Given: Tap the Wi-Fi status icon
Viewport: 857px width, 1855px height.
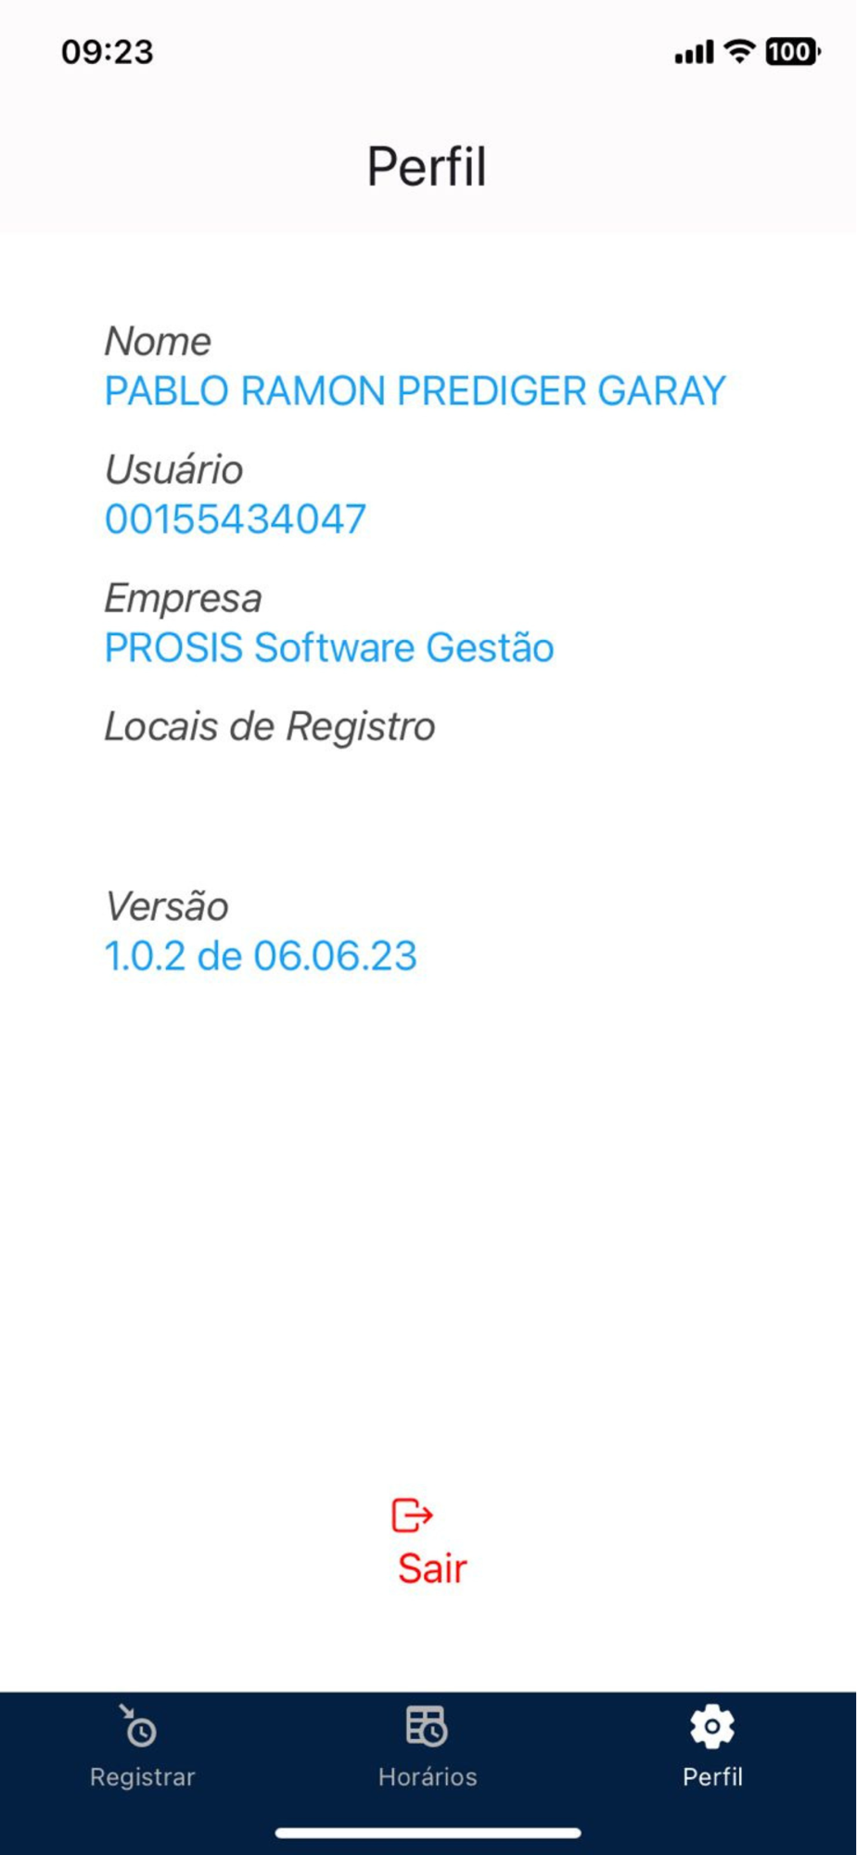Looking at the screenshot, I should click(739, 51).
